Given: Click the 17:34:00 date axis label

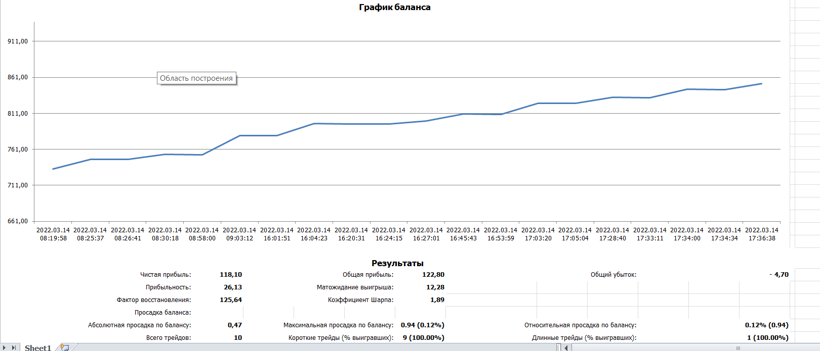Looking at the screenshot, I should [687, 234].
